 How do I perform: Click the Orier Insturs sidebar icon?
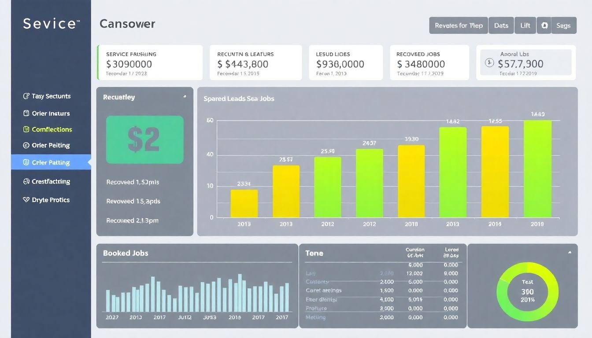coord(26,113)
